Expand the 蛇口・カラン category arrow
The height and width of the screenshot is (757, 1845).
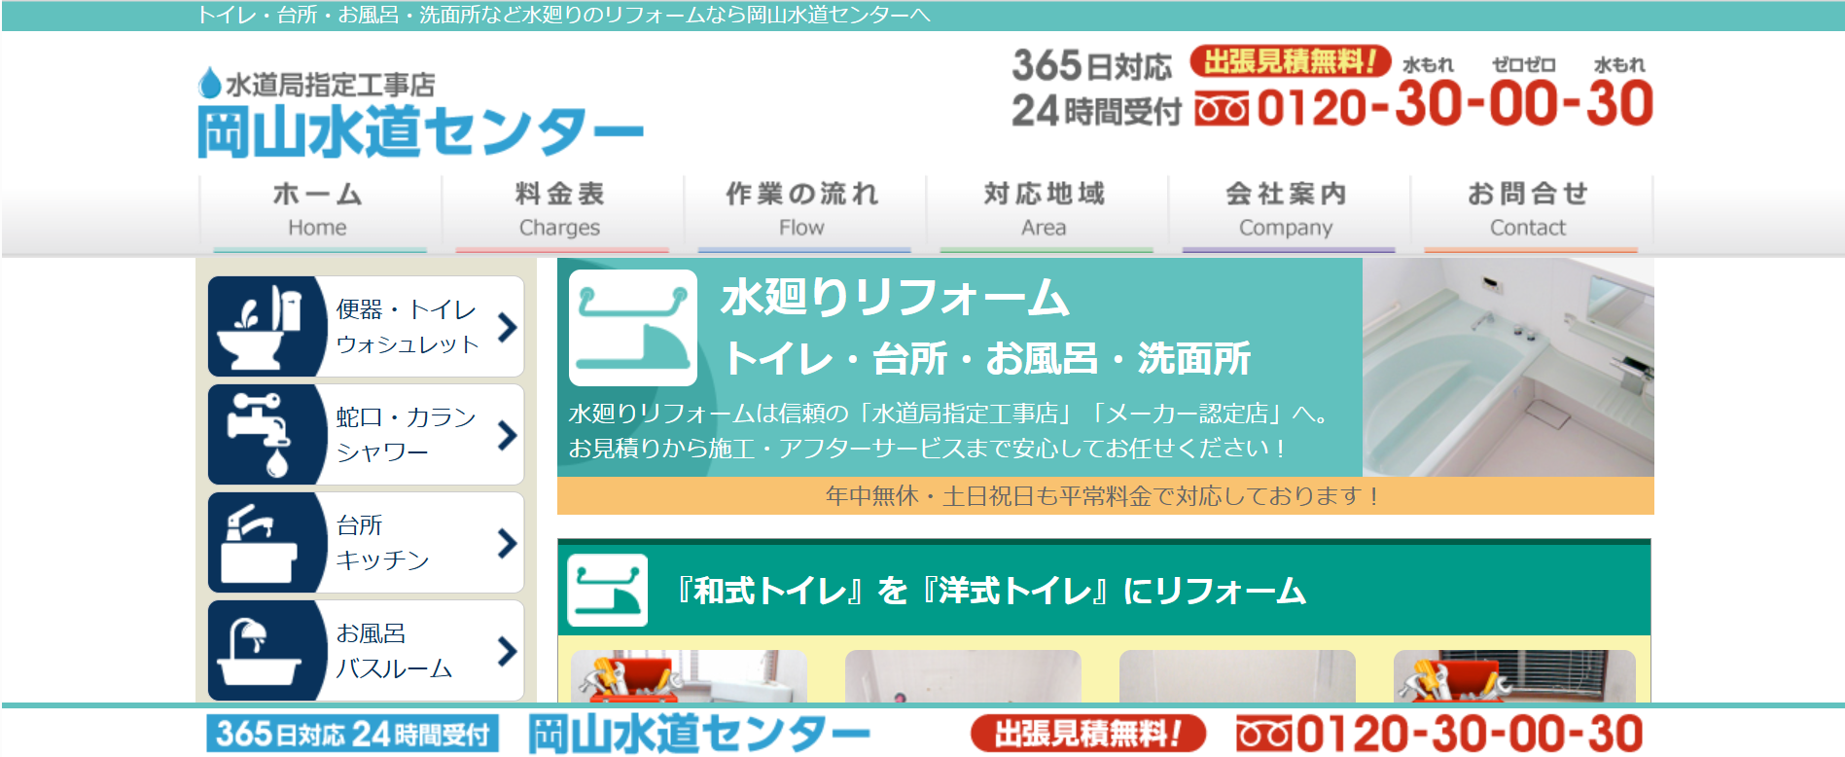[x=507, y=435]
